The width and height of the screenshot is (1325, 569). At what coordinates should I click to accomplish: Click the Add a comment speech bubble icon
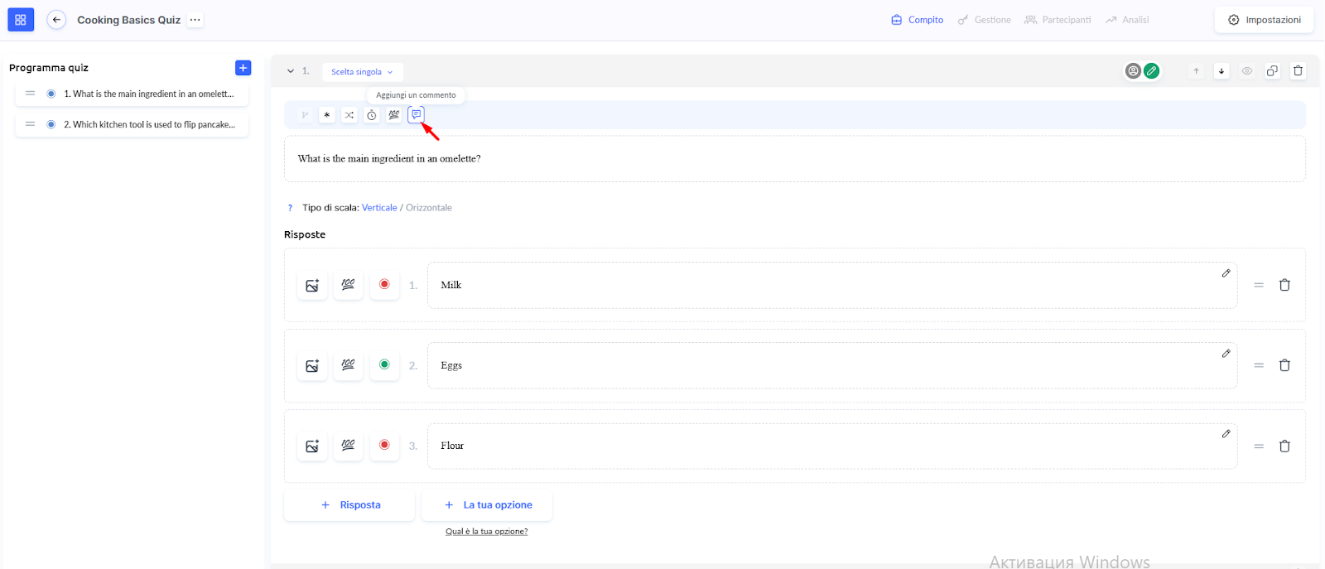(x=416, y=114)
